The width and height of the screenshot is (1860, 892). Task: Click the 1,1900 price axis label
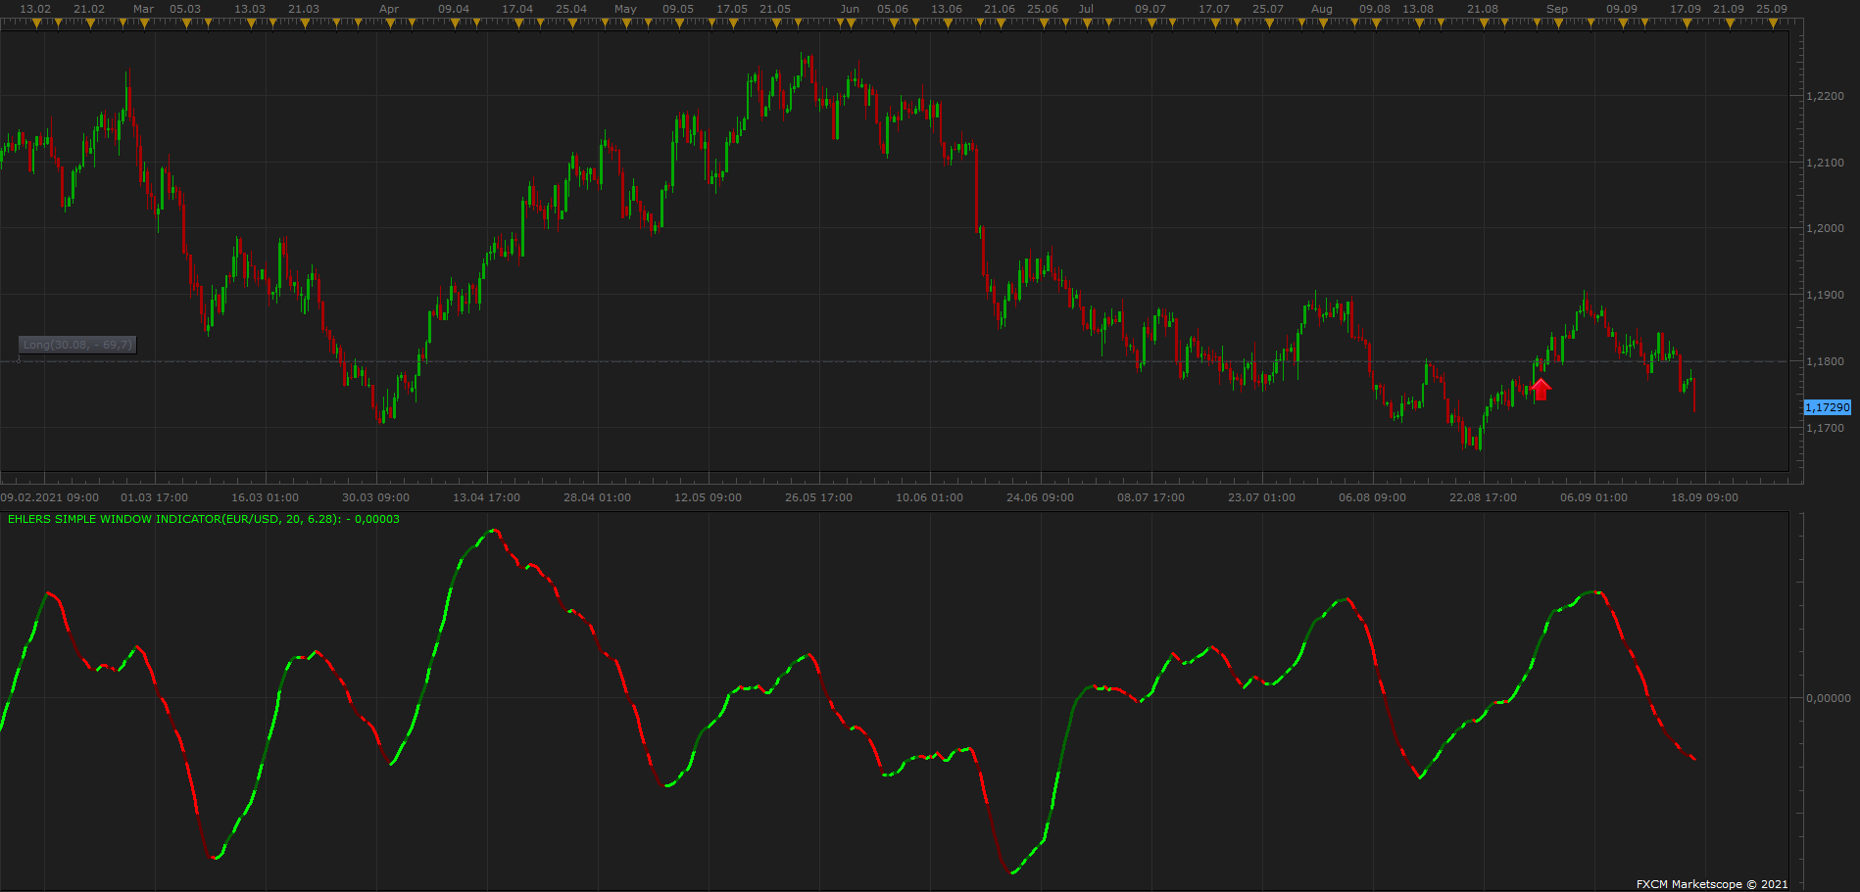point(1825,295)
